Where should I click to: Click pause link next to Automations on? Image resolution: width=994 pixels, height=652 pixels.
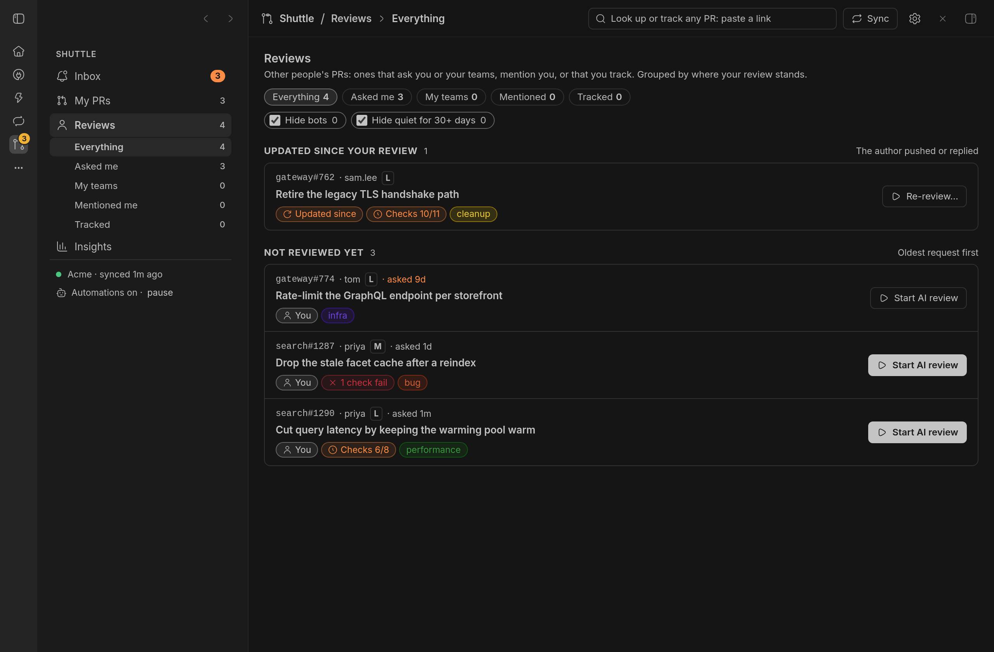[160, 293]
